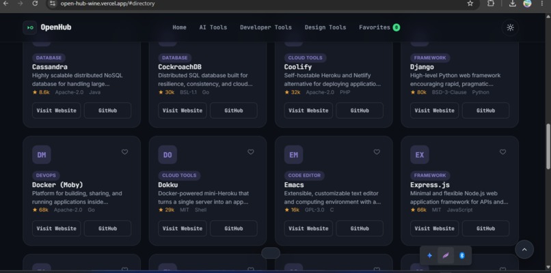Go back in browser history

[5, 3]
